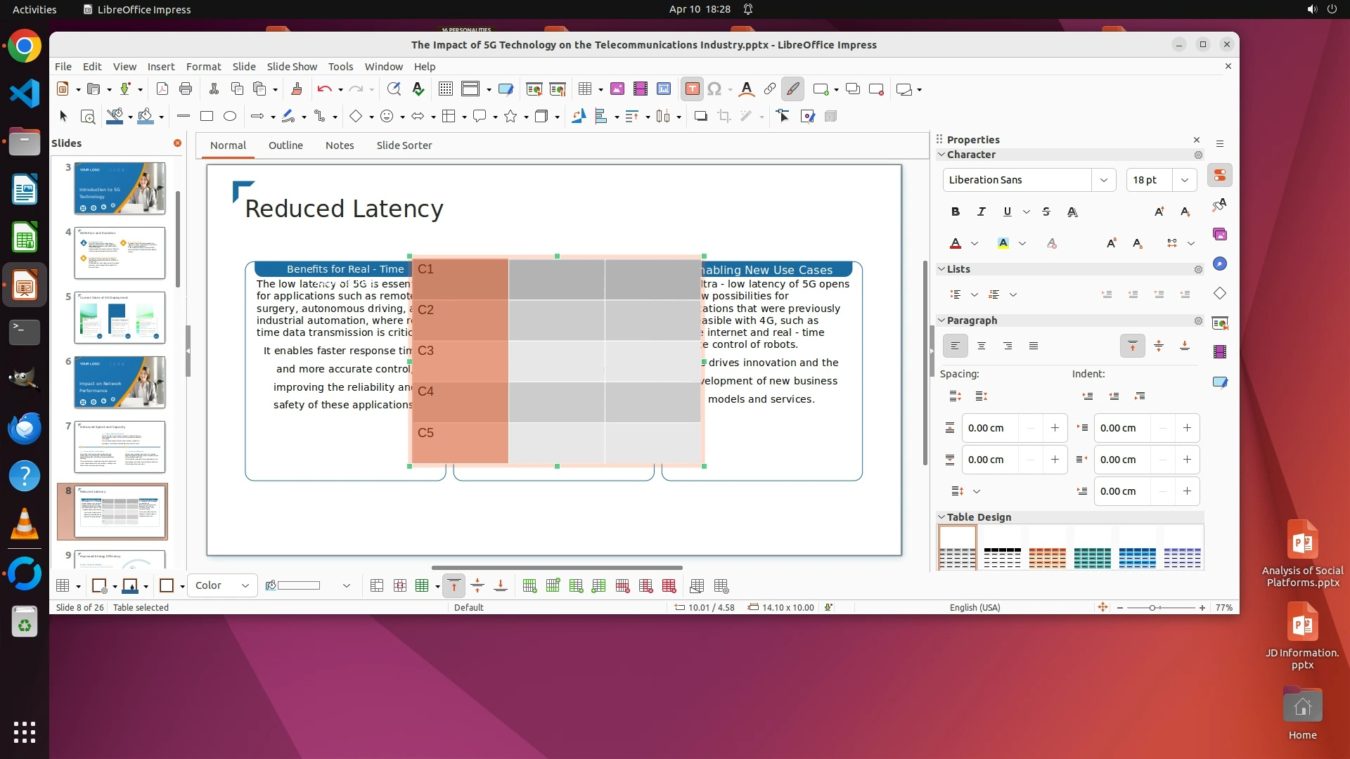Open the Liberation Sans font name dropdown
Viewport: 1350px width, 759px height.
(x=1103, y=180)
